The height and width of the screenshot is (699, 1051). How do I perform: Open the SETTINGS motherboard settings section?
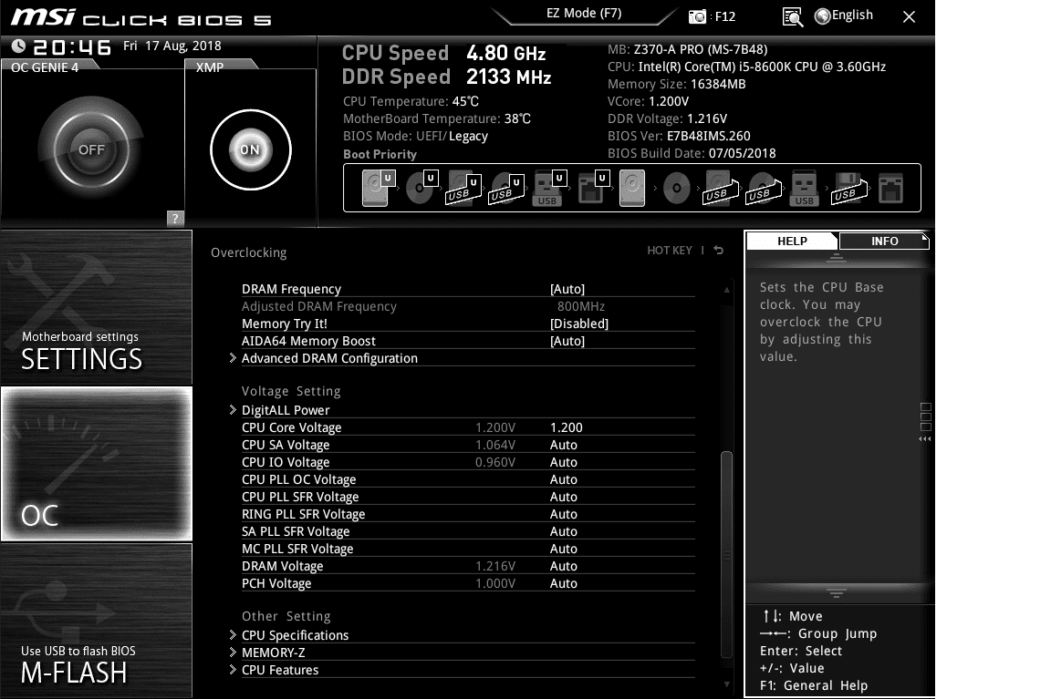[97, 307]
